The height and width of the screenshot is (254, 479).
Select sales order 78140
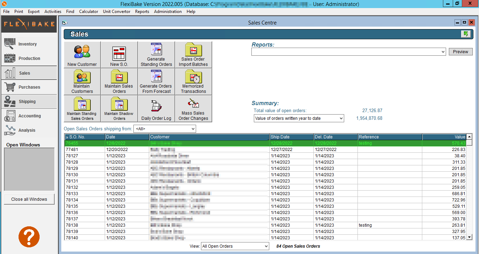coord(265,238)
